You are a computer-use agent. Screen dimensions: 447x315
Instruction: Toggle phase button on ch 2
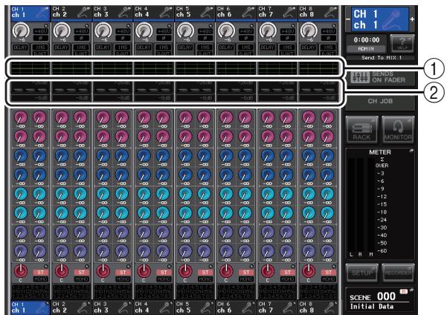[x=82, y=38]
